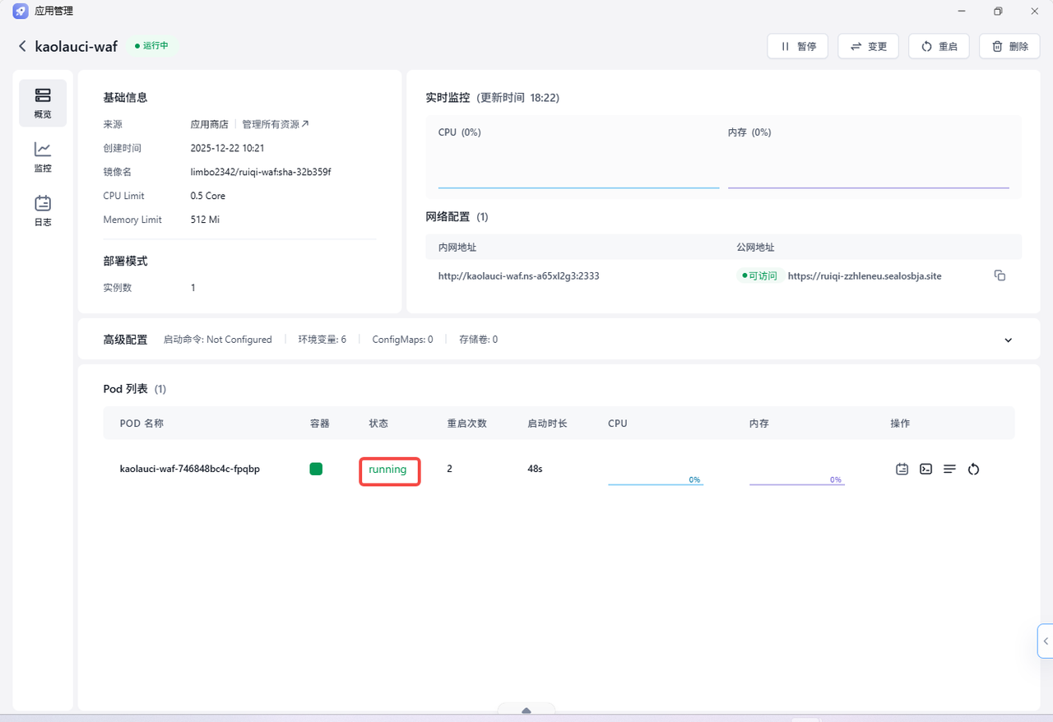Expand the bottom bar up-arrow handle
This screenshot has height=722, width=1053.
526,710
